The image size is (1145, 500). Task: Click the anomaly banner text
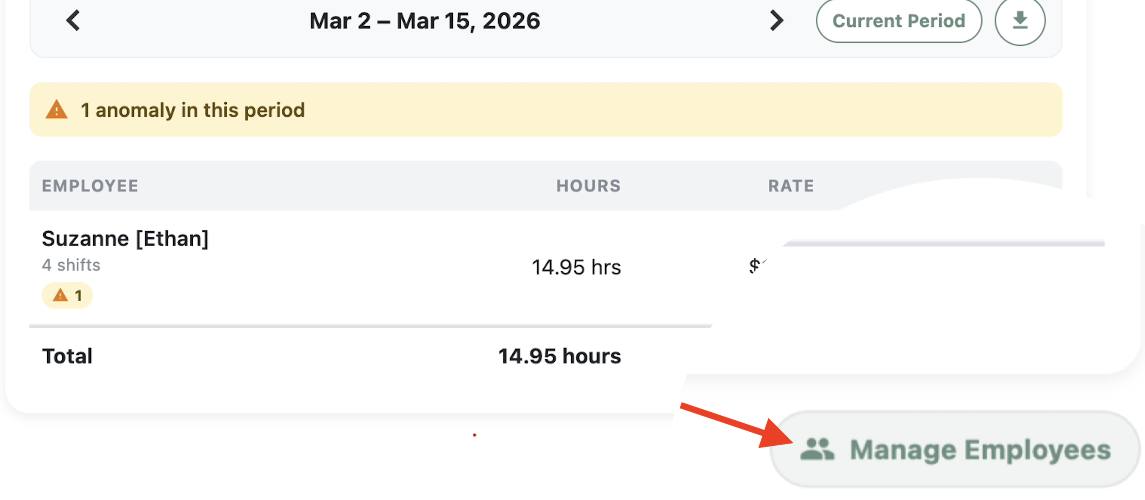193,110
